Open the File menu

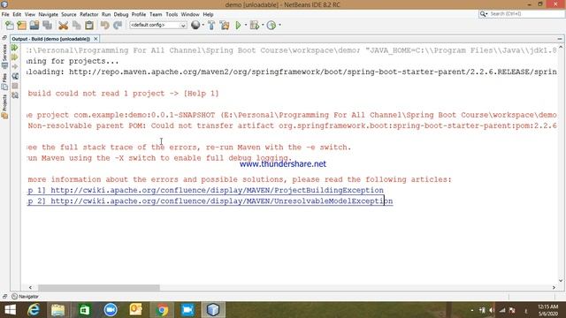point(5,14)
